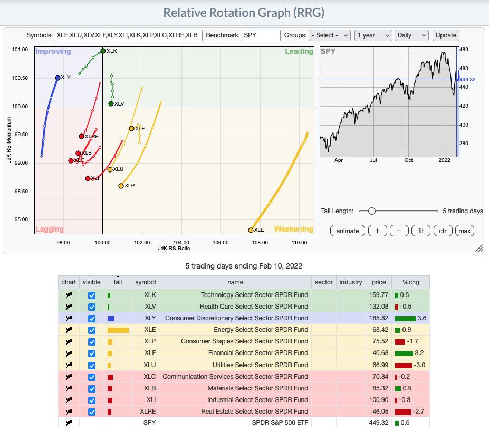Hide XLF via its visible checkbox
489x430 pixels.
pos(92,353)
